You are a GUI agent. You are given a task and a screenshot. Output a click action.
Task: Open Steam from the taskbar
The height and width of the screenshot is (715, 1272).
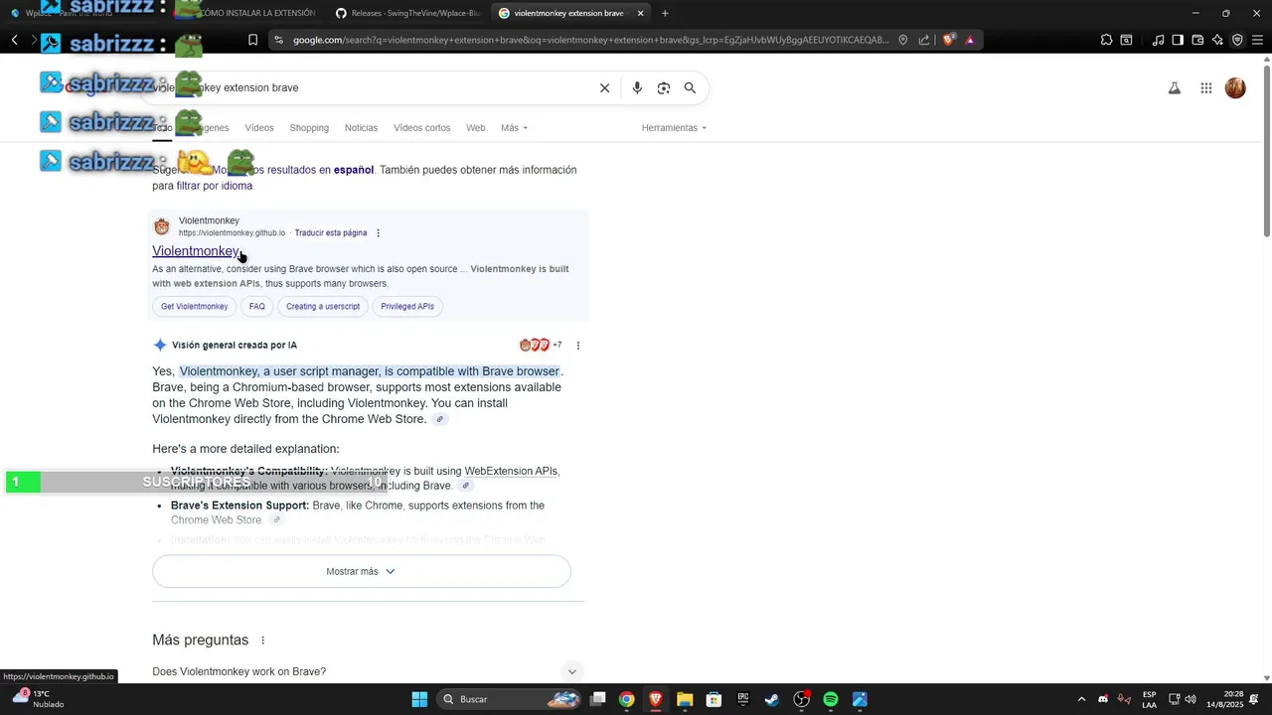(772, 699)
